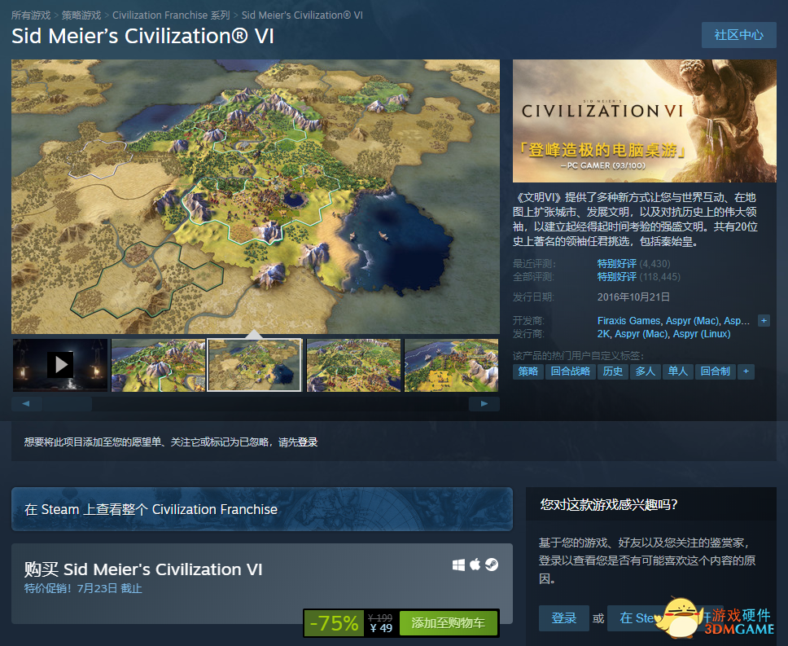Select fourth screenshot thumbnail
This screenshot has height=646, width=788.
click(354, 365)
